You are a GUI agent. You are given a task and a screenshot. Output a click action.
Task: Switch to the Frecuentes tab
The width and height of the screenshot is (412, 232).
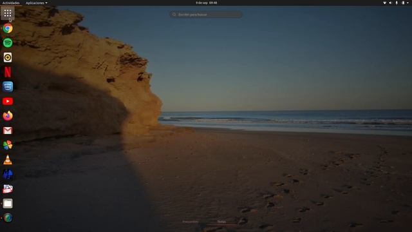pos(191,222)
